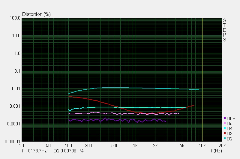Click the D4 legend label

pos(229,128)
